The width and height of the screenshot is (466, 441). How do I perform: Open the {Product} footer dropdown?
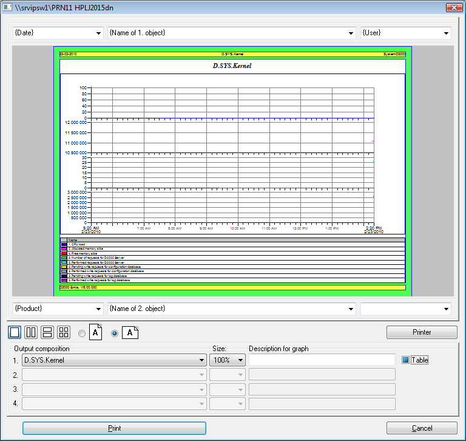click(x=58, y=309)
